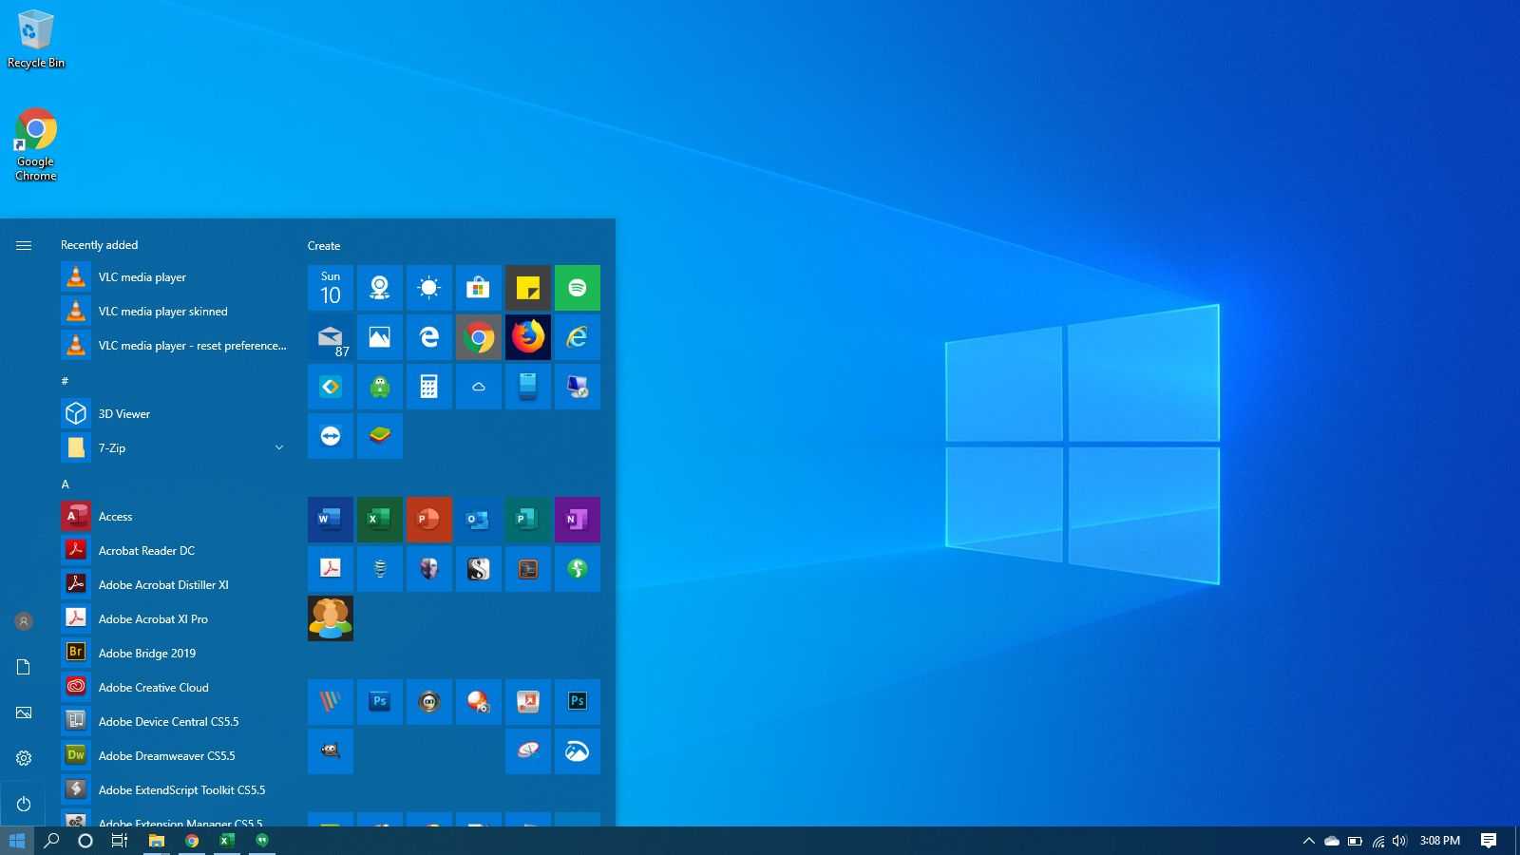1520x855 pixels.
Task: Launch the Google Chrome tile in Start
Action: point(479,337)
